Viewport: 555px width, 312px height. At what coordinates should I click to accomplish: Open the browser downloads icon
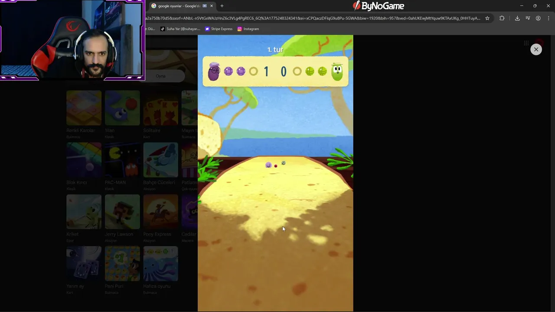pos(517,18)
